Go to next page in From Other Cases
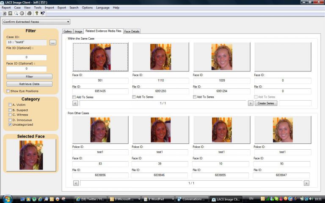The image size is (325, 203). [x=306, y=183]
